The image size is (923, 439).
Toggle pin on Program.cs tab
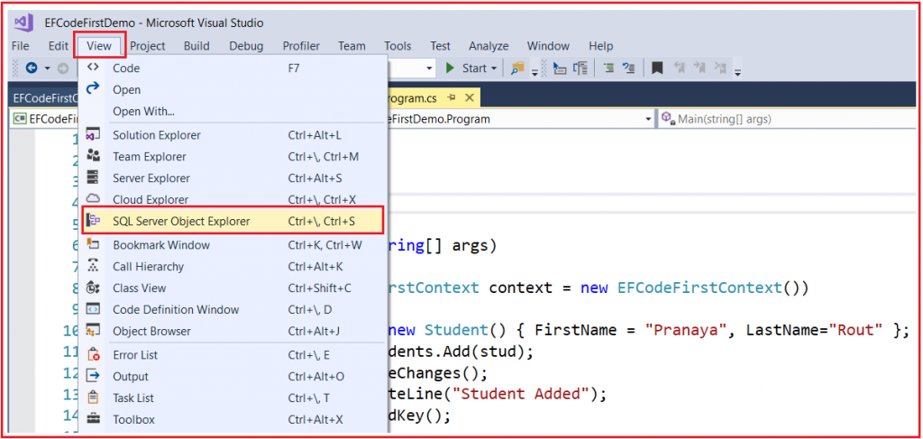(x=452, y=97)
